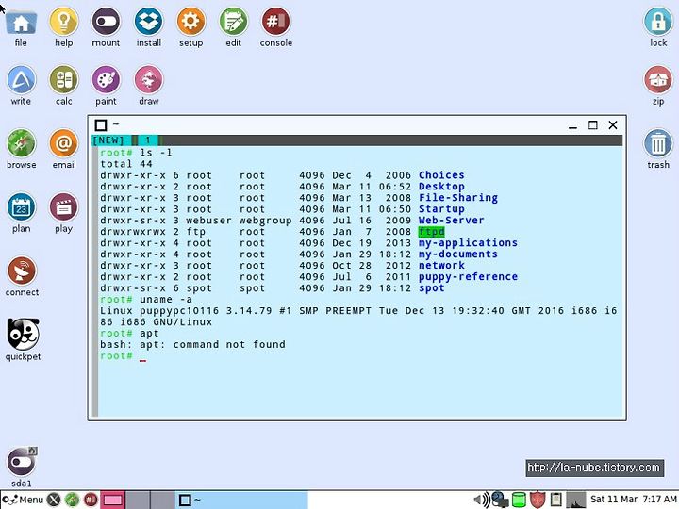Click the 'Choices' directory name

tap(441, 175)
